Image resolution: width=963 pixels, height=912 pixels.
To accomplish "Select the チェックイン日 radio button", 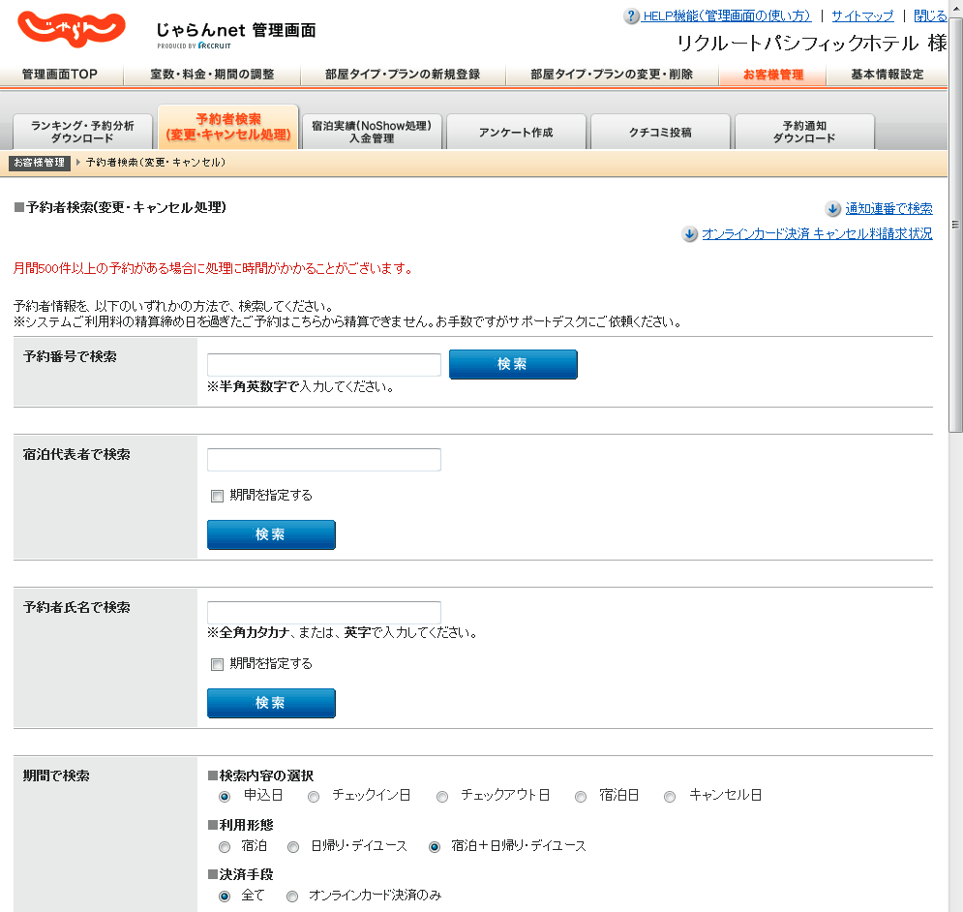I will [x=314, y=796].
